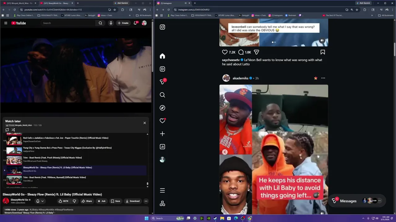Open the SleazyWorld Go channel name
The width and height of the screenshot is (396, 222).
(19, 200)
